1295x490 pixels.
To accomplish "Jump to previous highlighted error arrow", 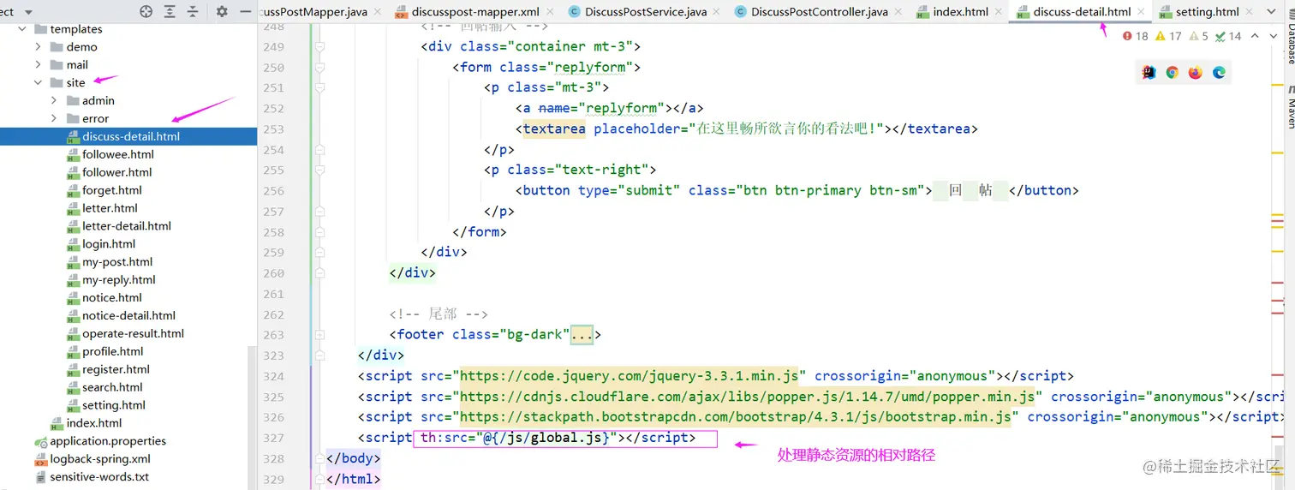I will pos(1255,36).
